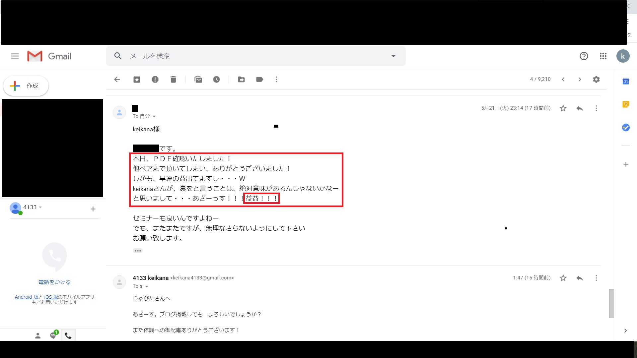Archive this email conversation
637x358 pixels.
137,80
